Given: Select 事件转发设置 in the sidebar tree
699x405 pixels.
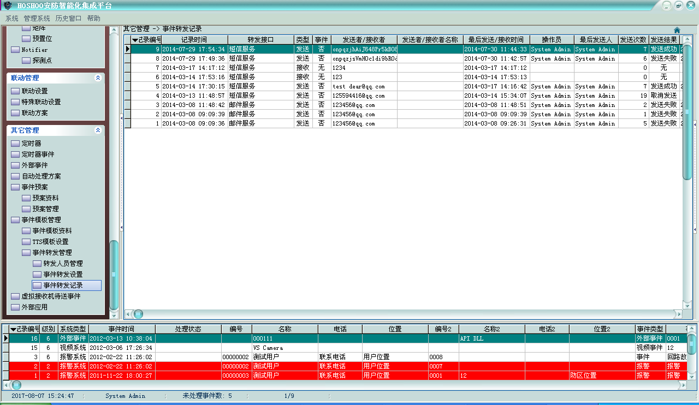Looking at the screenshot, I should point(63,275).
